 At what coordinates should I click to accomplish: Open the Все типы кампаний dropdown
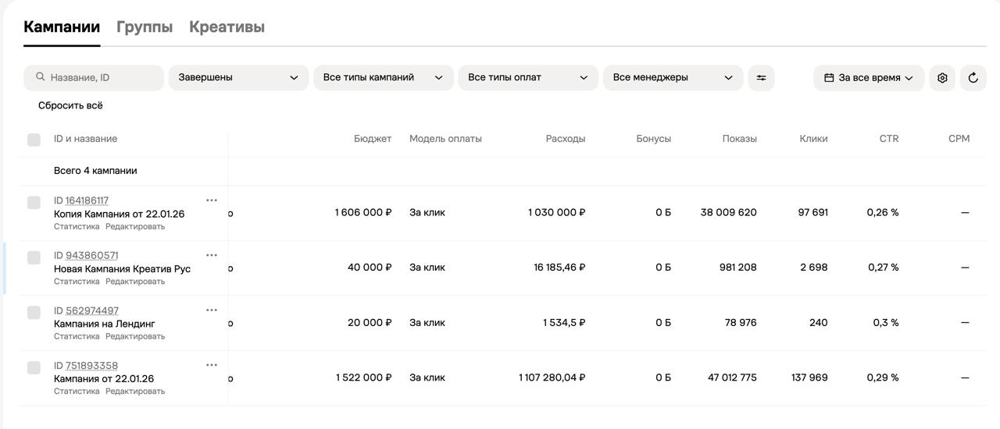[384, 78]
